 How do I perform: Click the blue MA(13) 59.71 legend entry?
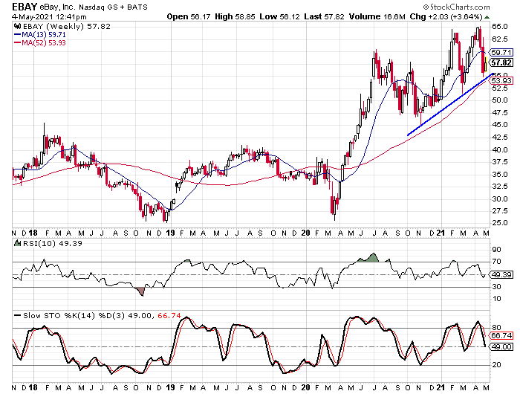pos(40,34)
